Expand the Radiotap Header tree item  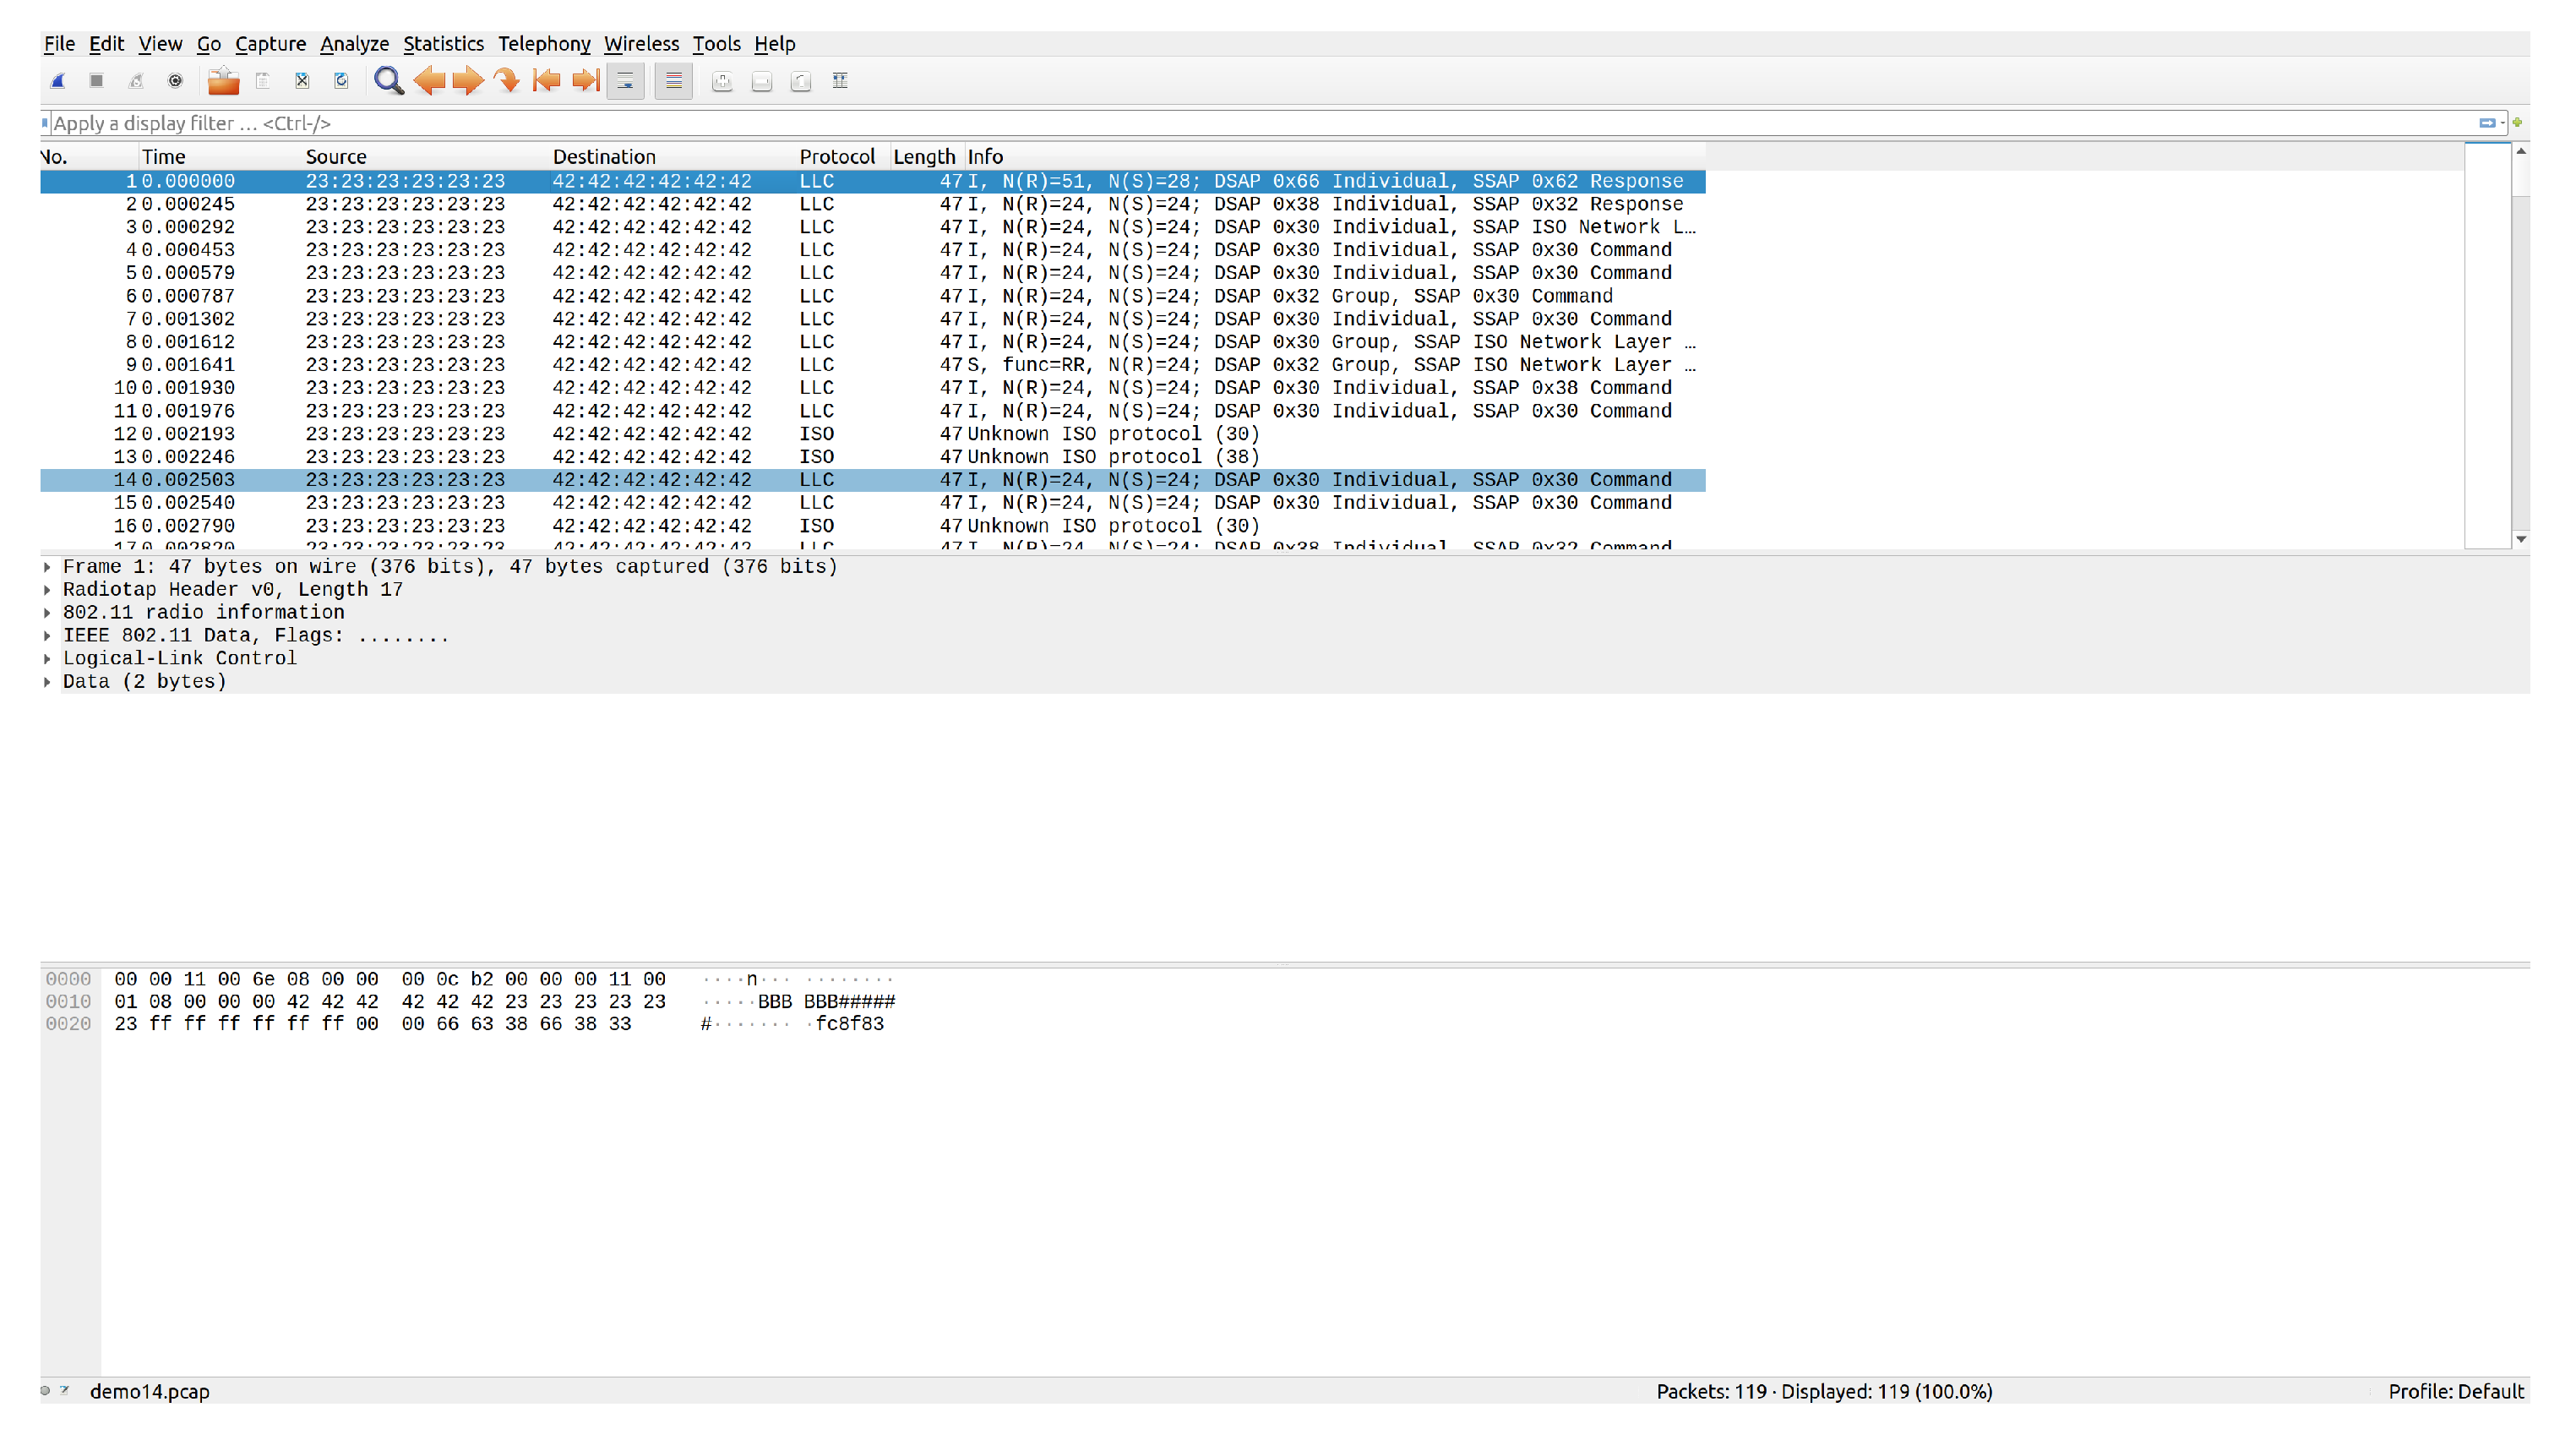47,589
